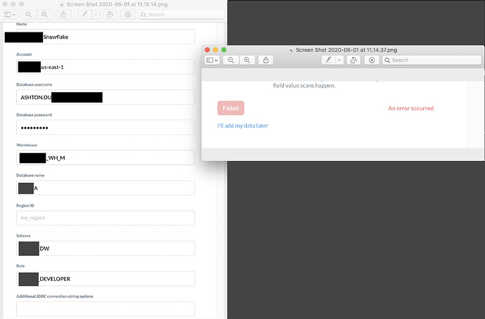
Task: Click Search field in 11.15.14 window
Action: coord(181,15)
